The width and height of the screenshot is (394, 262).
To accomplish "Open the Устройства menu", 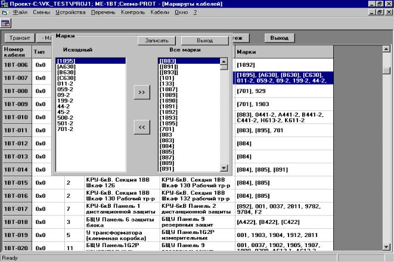I will [x=70, y=12].
